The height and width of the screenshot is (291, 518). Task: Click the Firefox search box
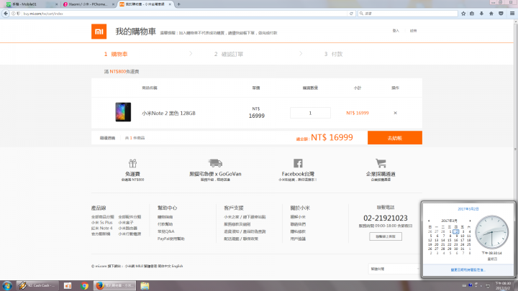coord(408,14)
